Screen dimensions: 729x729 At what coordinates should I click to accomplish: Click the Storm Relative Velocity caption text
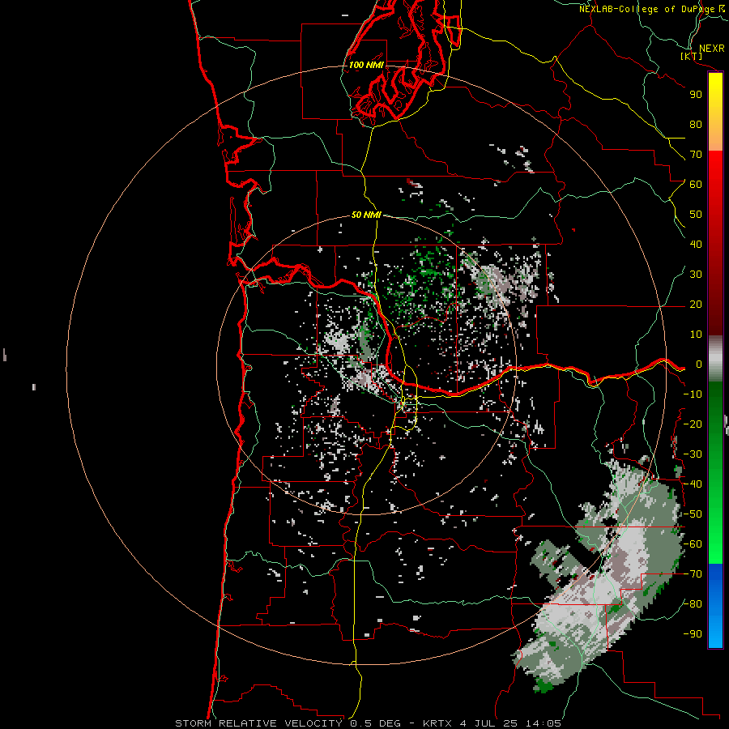(x=369, y=723)
